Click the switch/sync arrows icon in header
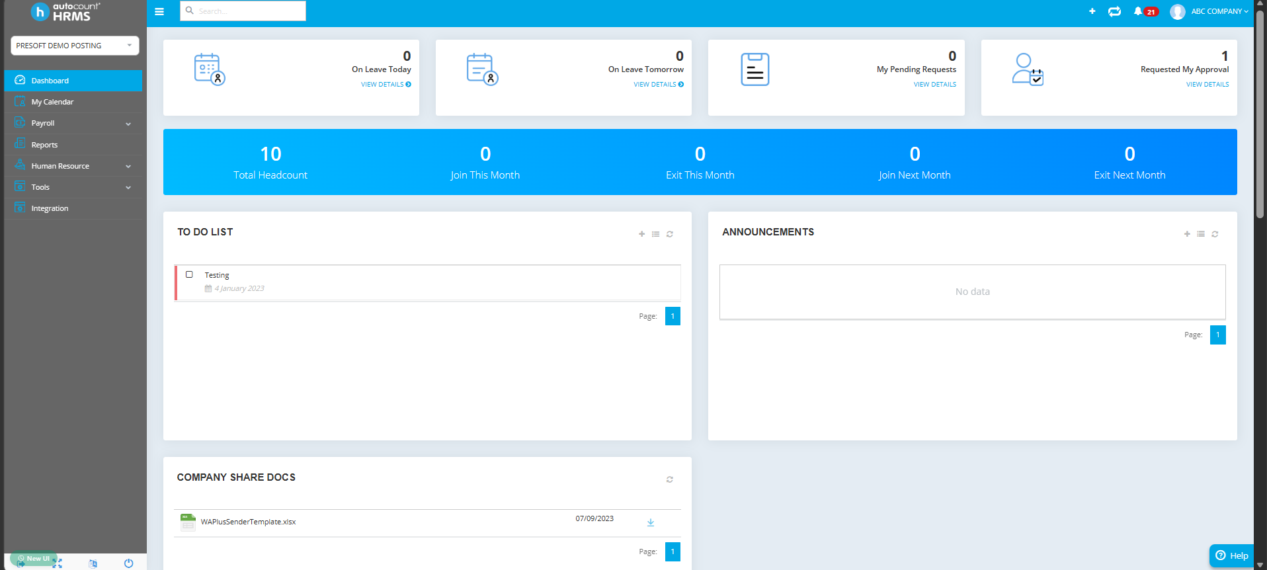Viewport: 1267px width, 570px height. tap(1115, 11)
